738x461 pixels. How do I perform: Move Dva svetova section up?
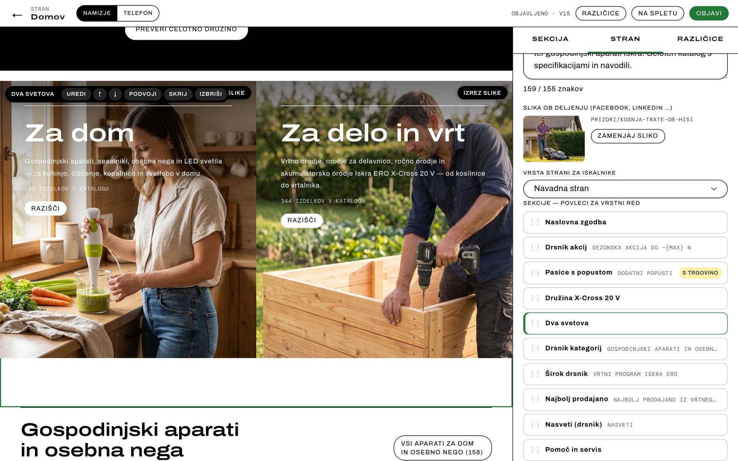tap(100, 94)
